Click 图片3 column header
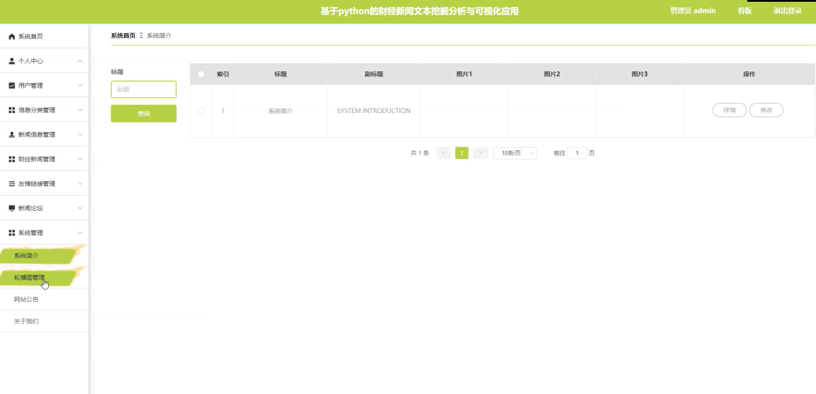Viewport: 816px width, 394px height. (x=640, y=74)
